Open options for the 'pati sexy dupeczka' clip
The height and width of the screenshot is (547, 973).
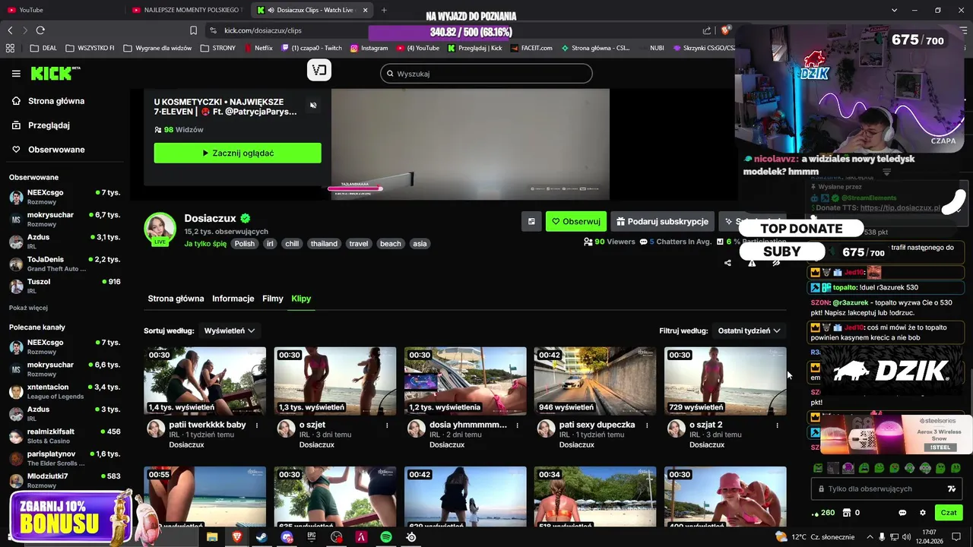pos(648,425)
